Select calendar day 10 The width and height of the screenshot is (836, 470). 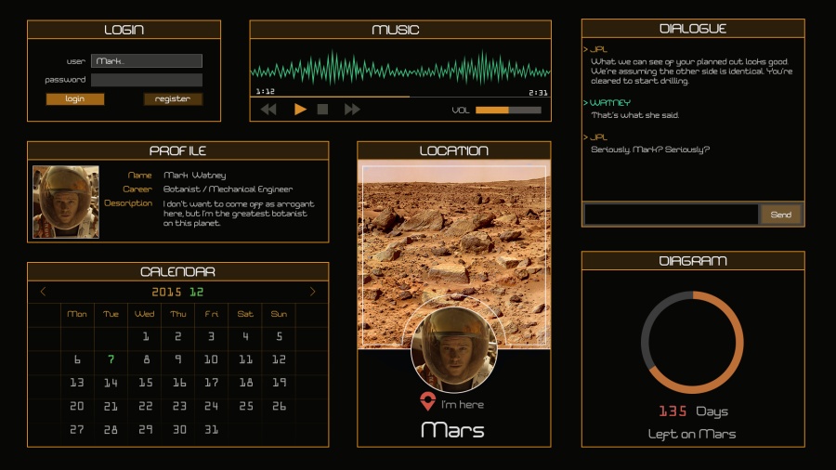tap(211, 359)
